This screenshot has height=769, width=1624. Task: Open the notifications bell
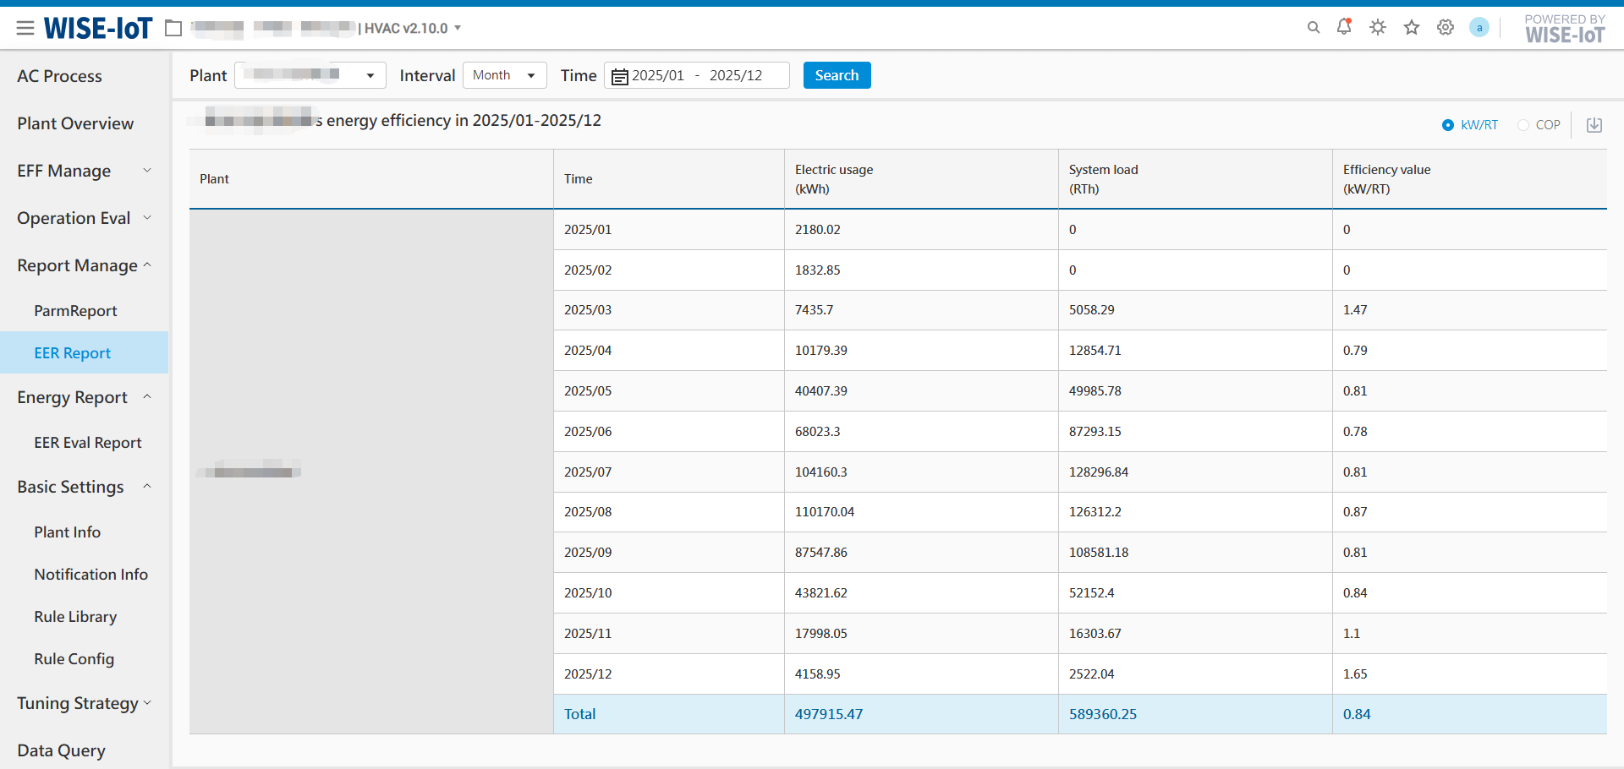coord(1344,27)
